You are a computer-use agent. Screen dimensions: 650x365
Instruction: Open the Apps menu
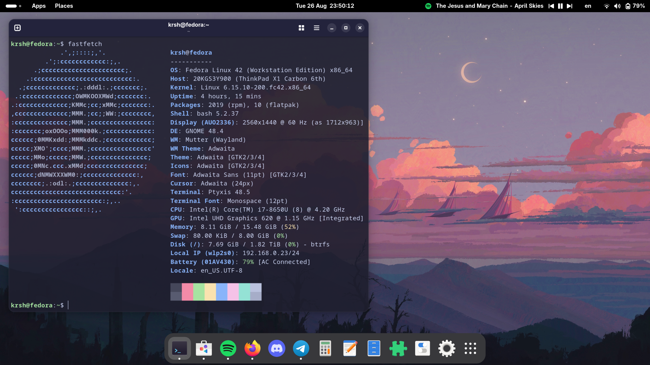39,6
